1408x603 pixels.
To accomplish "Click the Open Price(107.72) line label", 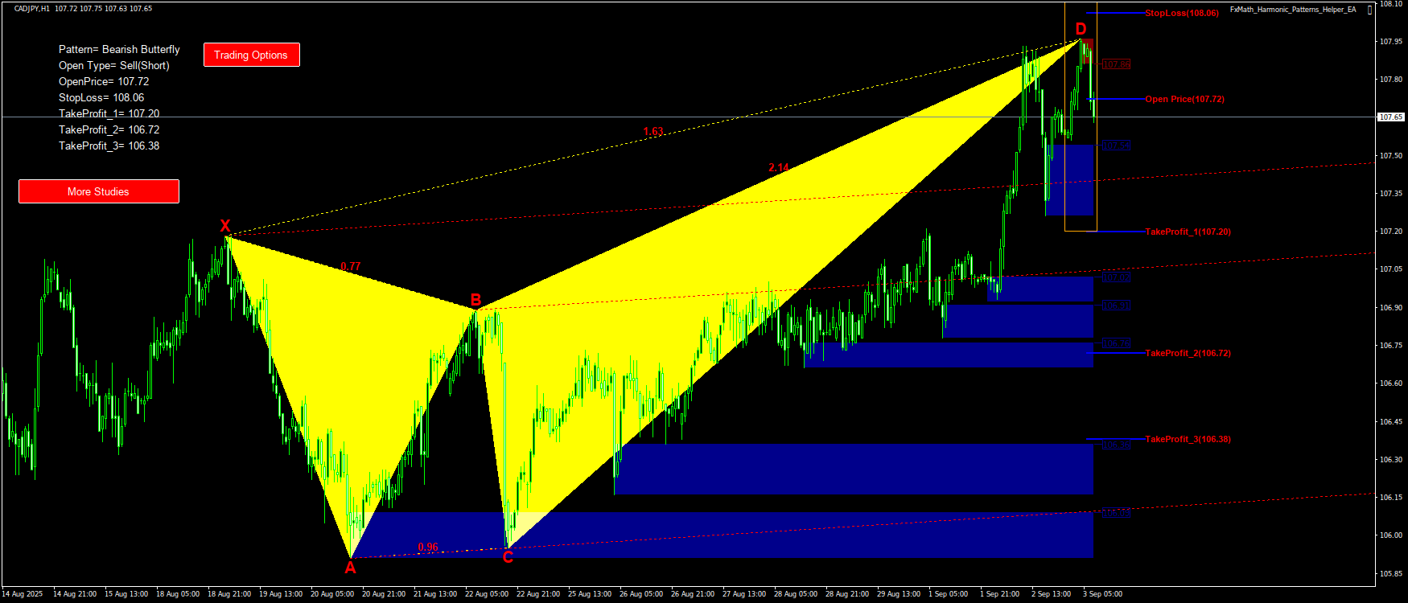I will point(1184,99).
